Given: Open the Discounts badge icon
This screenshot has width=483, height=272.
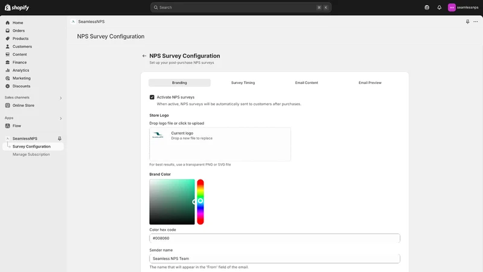Looking at the screenshot, I should click(x=8, y=86).
